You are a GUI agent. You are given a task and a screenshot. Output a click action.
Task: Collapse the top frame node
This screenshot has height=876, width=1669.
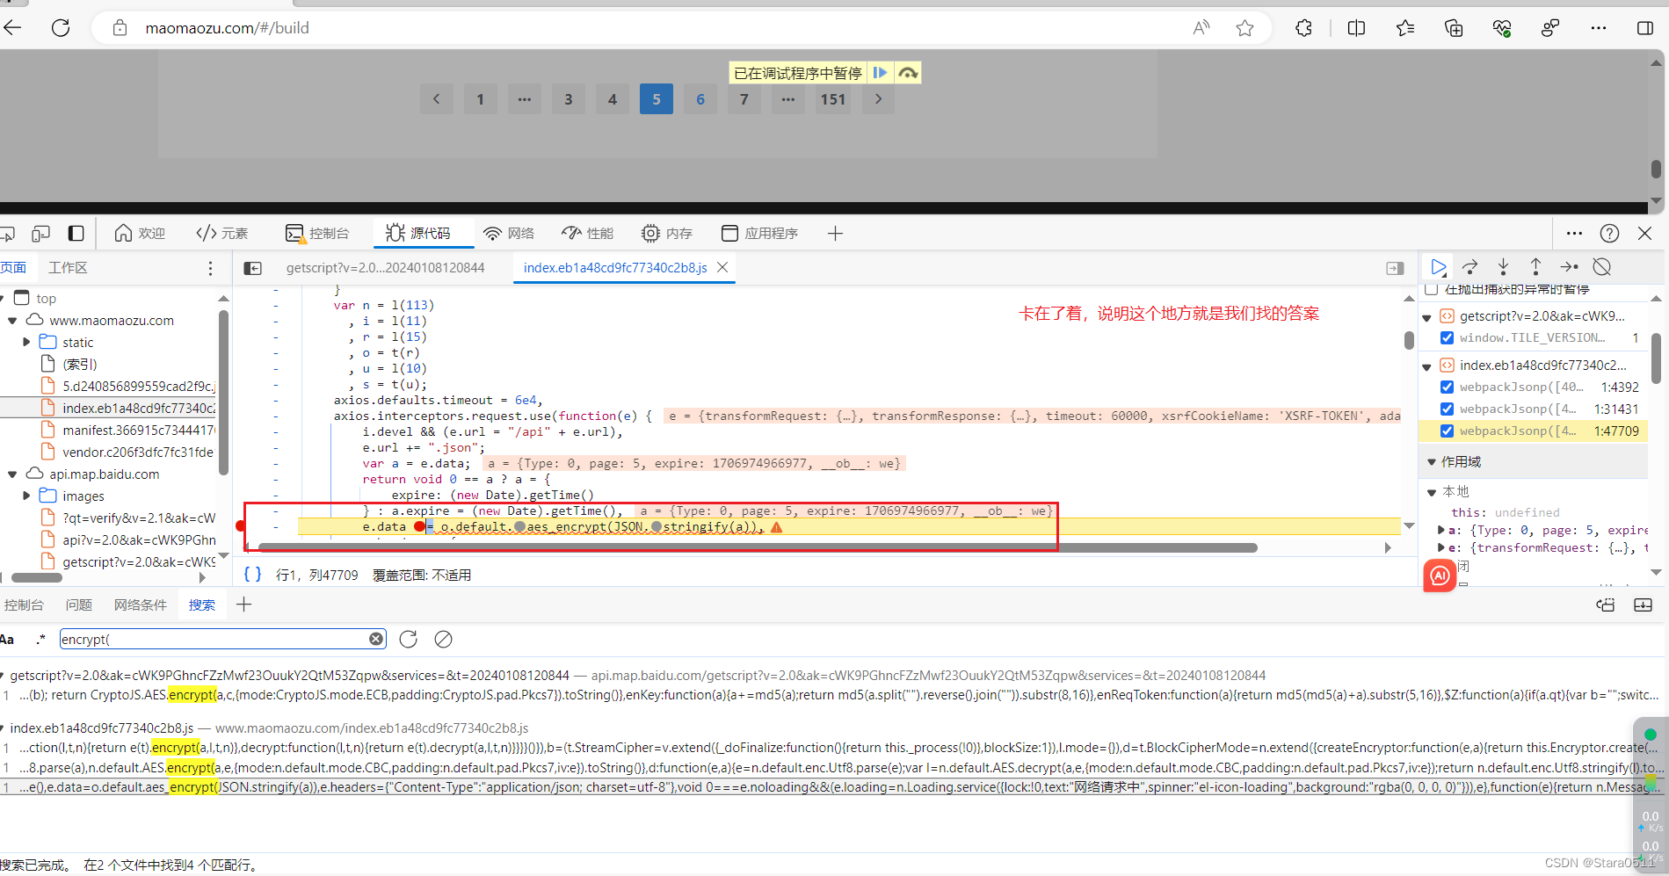point(3,298)
